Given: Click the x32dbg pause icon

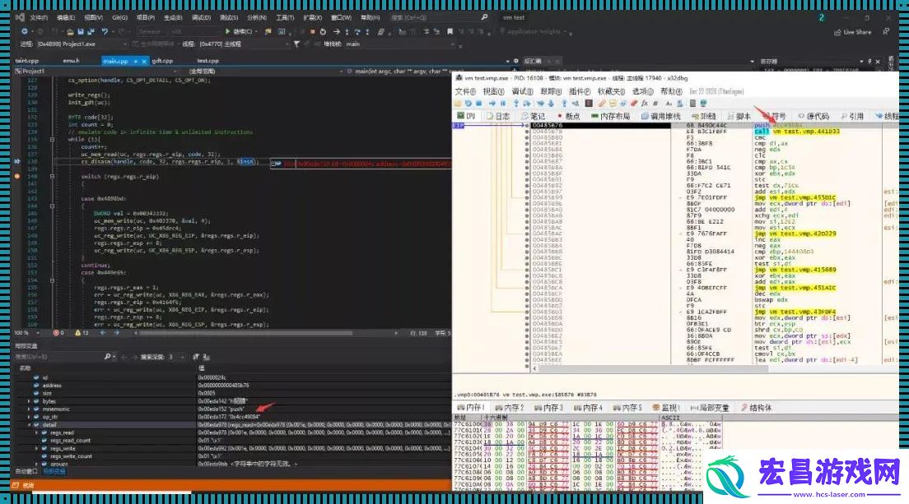Looking at the screenshot, I should (x=503, y=103).
